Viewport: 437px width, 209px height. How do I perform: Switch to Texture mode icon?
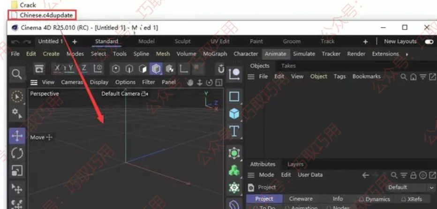[170, 68]
